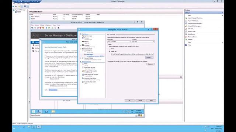Click Pause icon in VM Connection toolbar

click(46, 28)
